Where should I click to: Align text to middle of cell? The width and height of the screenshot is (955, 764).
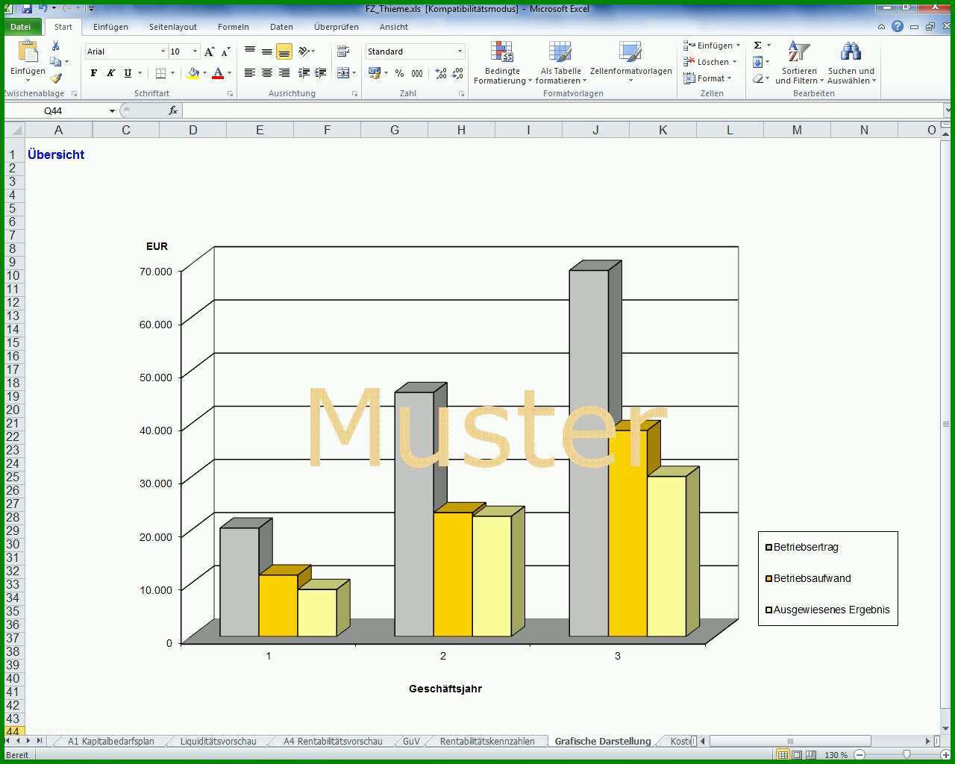(267, 51)
